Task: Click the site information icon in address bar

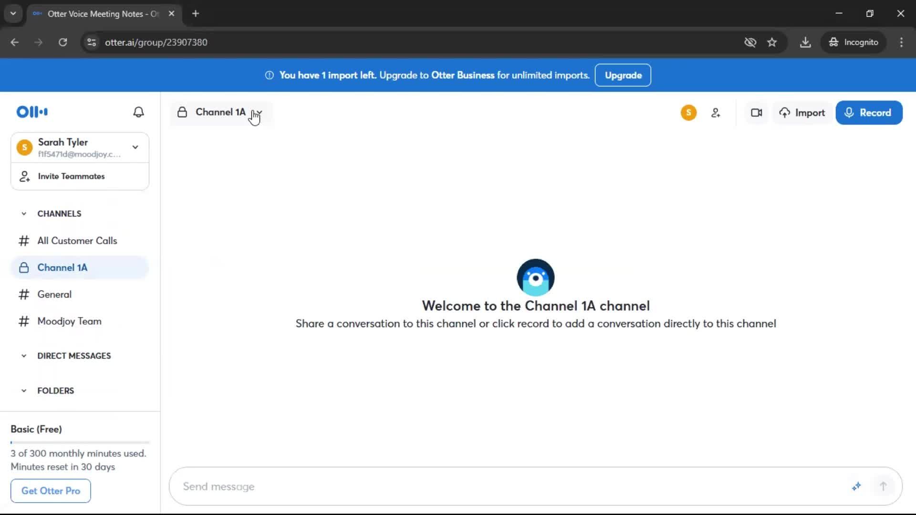Action: click(92, 42)
